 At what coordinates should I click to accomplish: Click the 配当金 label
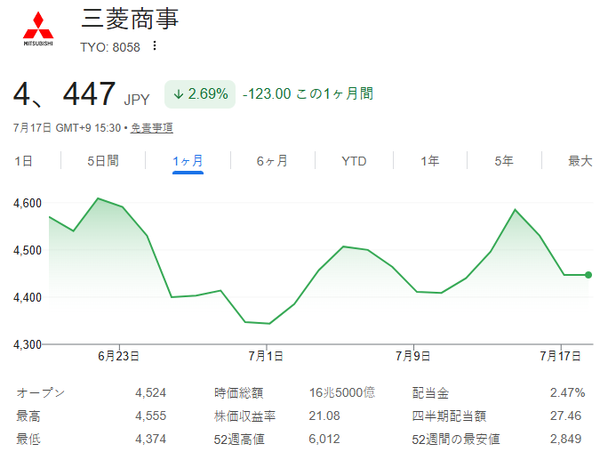click(x=430, y=393)
